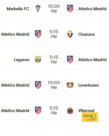
Task: Click the 10:30 PM kickoff time
Action: point(54,9)
